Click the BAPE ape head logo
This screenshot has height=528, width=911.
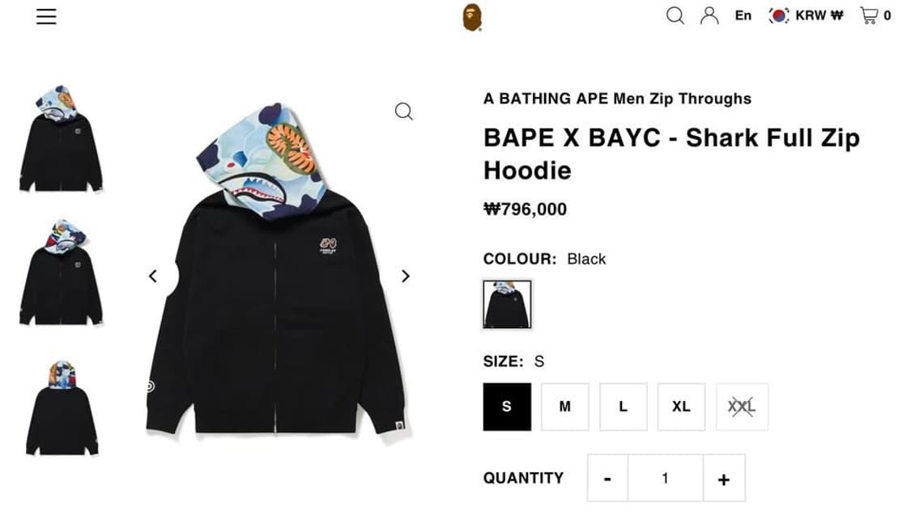point(472,17)
